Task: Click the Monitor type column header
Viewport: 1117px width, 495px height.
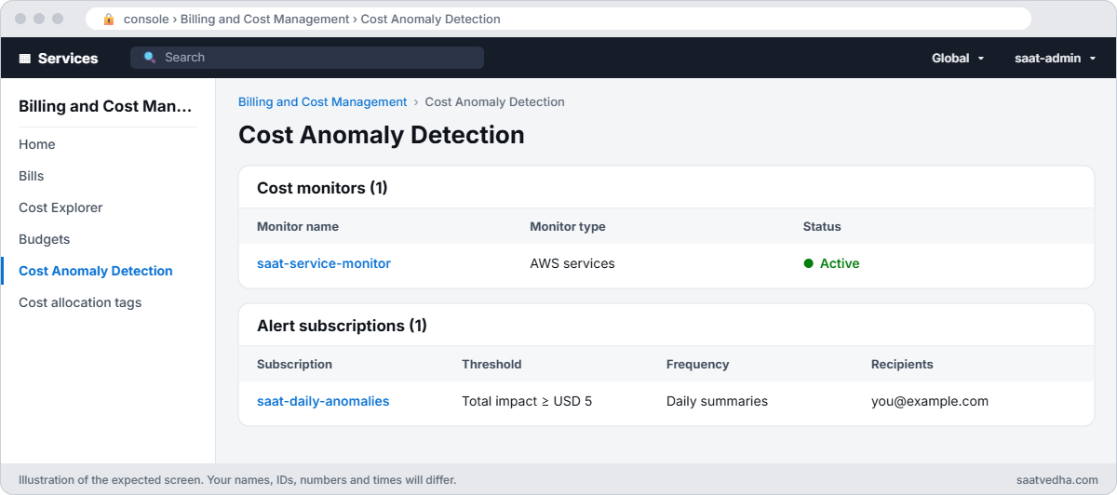Action: [x=568, y=226]
